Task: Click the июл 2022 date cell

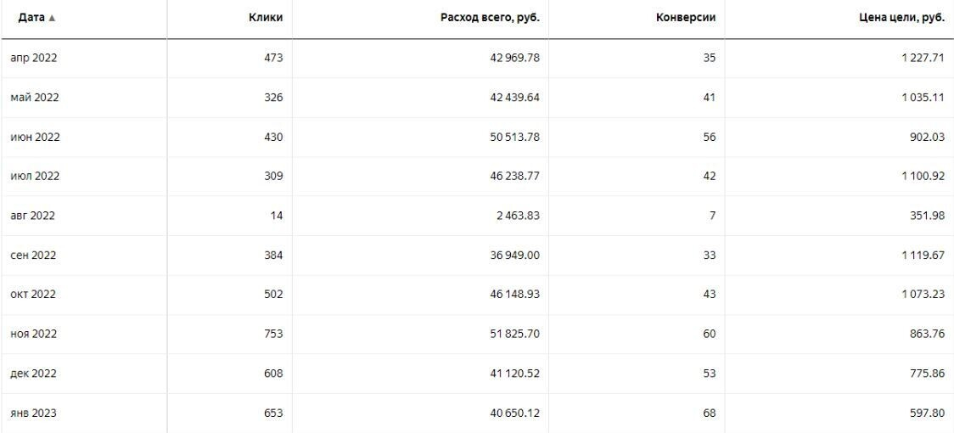Action: coord(35,177)
